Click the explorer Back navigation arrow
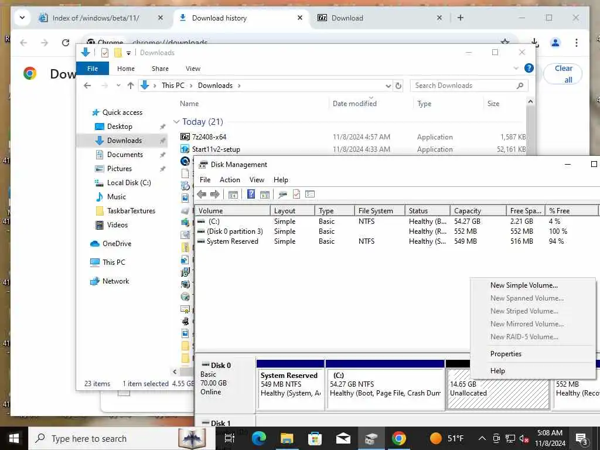Image resolution: width=600 pixels, height=450 pixels. pos(87,86)
